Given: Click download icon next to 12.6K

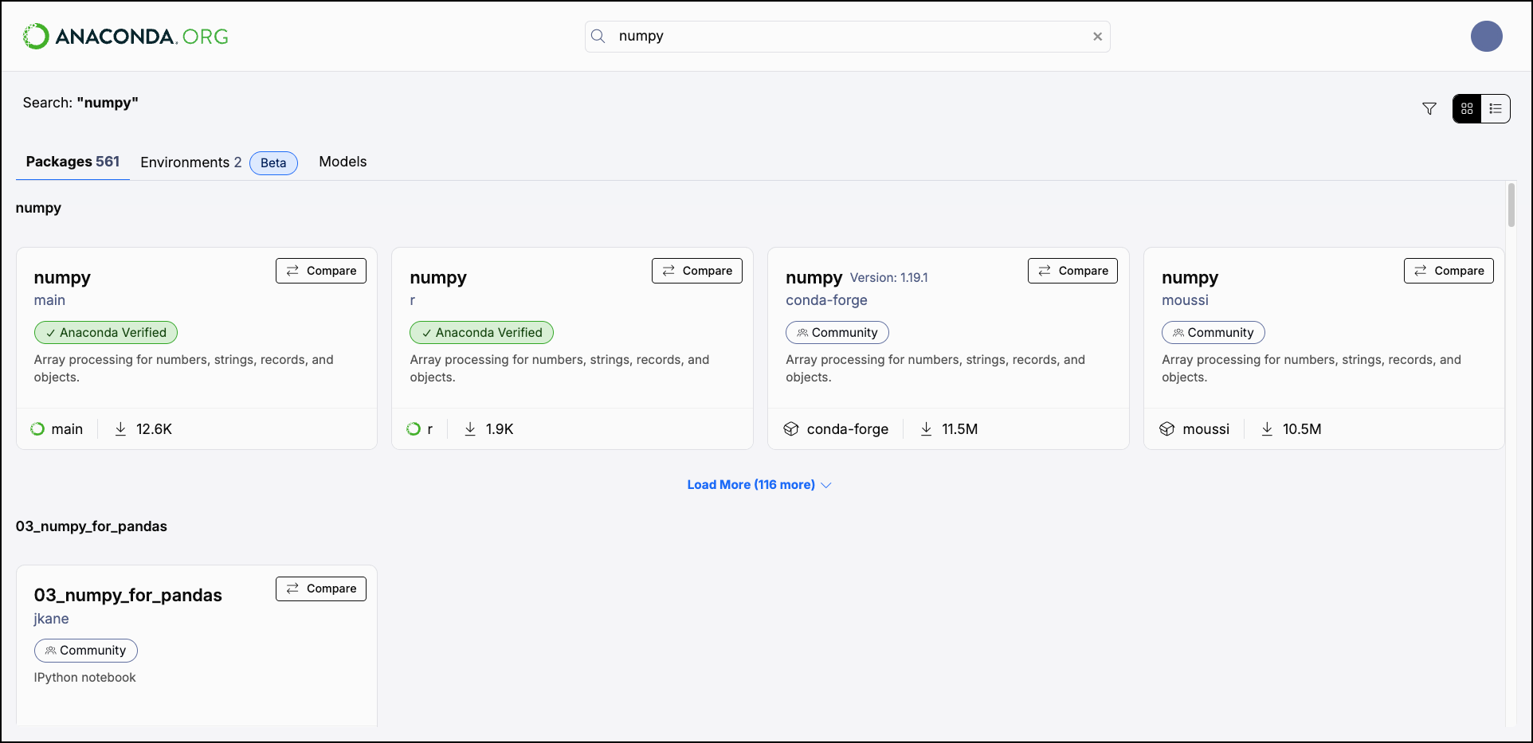Looking at the screenshot, I should pyautogui.click(x=120, y=429).
